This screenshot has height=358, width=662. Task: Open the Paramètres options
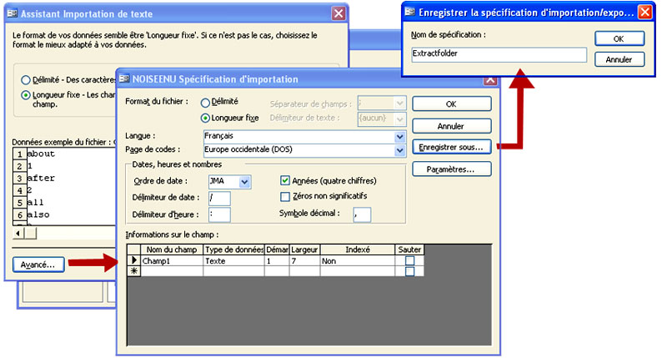tap(451, 169)
